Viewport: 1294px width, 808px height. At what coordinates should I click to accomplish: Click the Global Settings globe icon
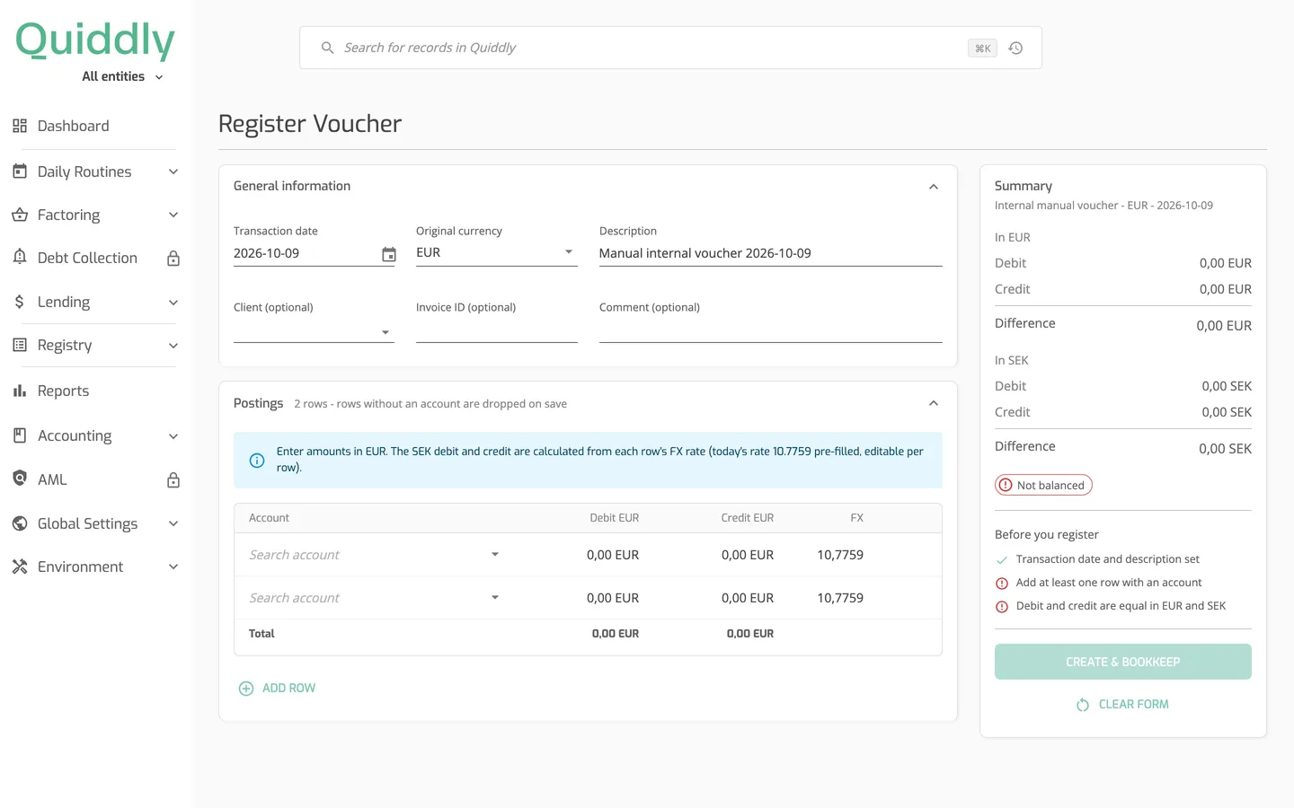click(x=20, y=523)
